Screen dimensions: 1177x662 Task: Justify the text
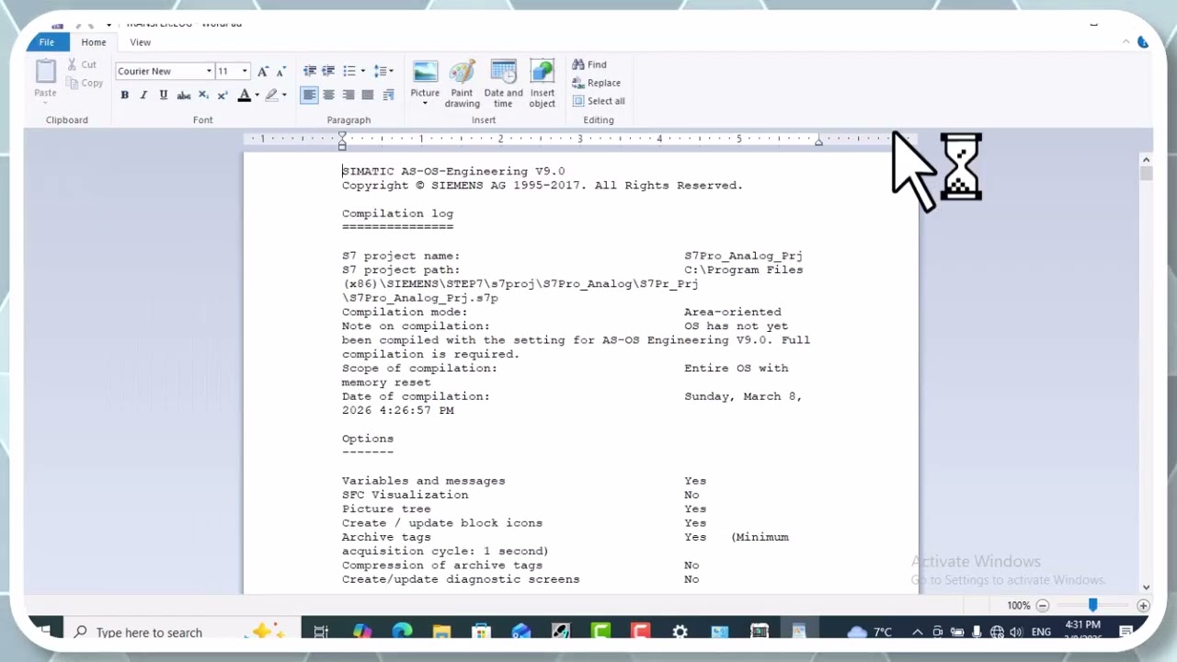point(367,95)
